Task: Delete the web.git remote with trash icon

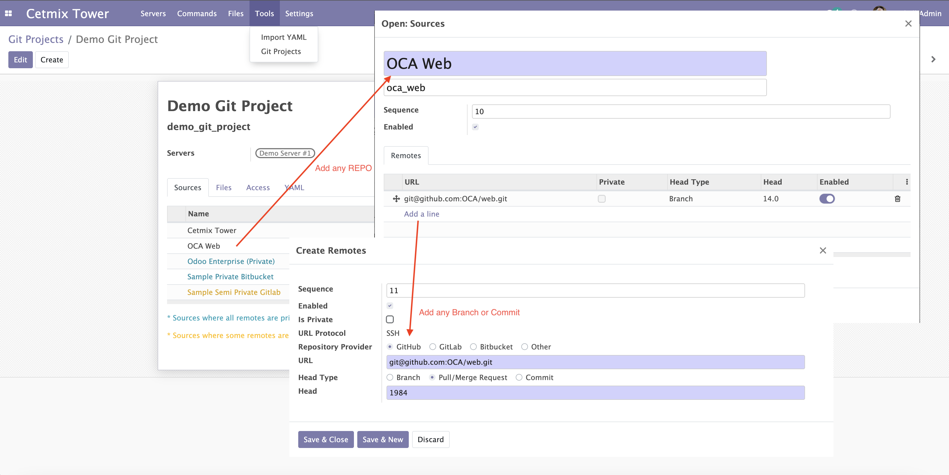Action: point(897,199)
